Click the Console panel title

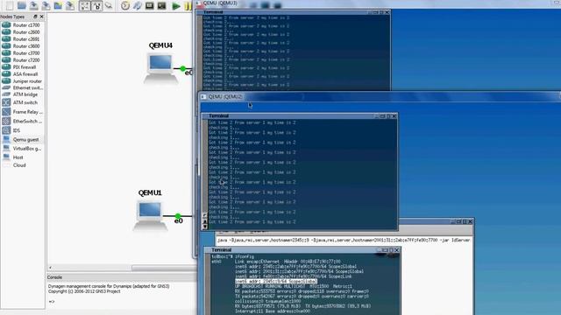[x=54, y=277]
